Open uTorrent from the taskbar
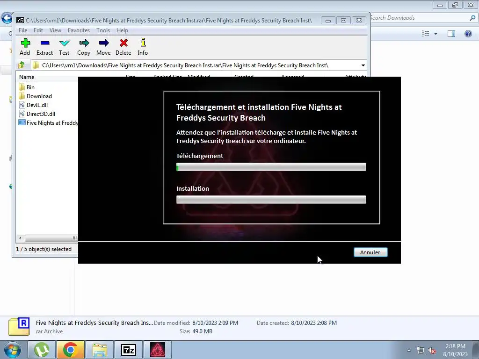Viewport: 479px width, 359px height. coord(41,350)
